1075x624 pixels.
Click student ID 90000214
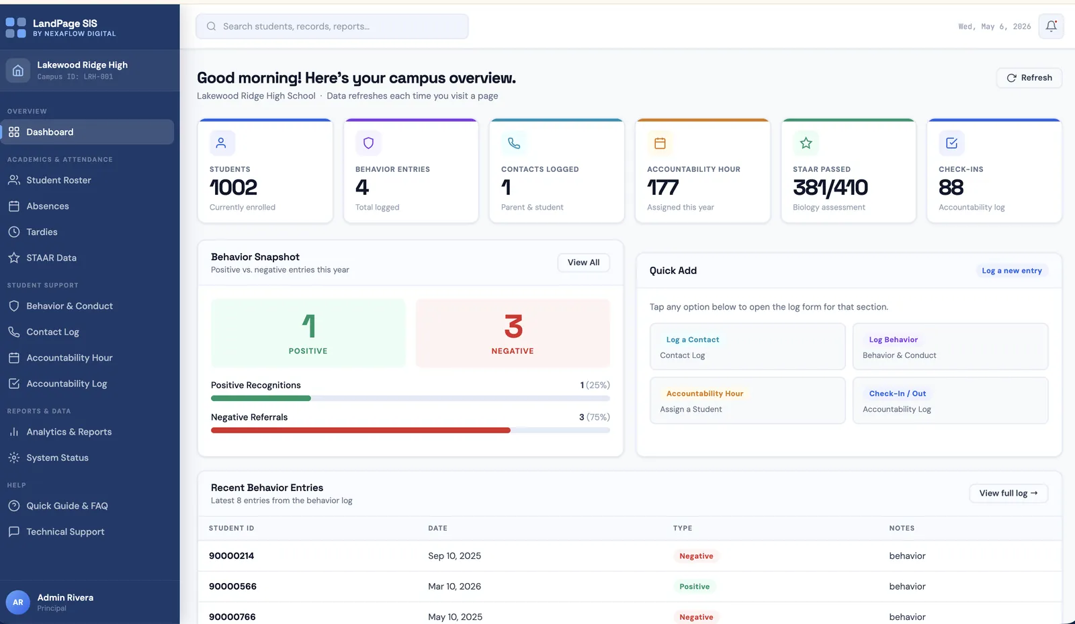coord(232,556)
